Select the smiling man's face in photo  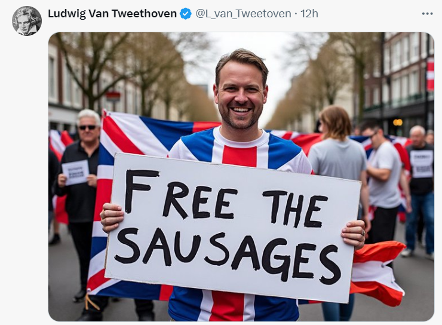241,94
